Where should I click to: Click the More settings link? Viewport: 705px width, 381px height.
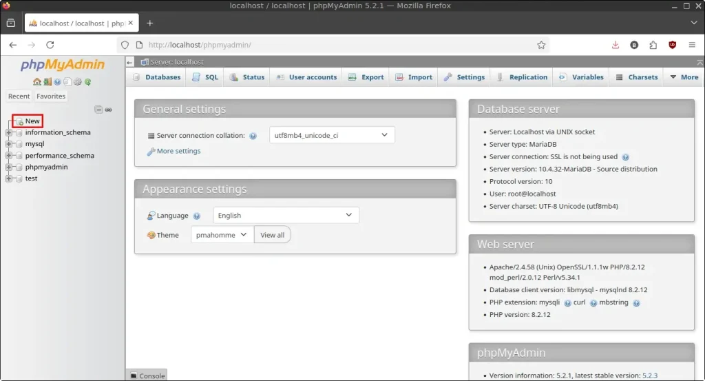(x=178, y=151)
